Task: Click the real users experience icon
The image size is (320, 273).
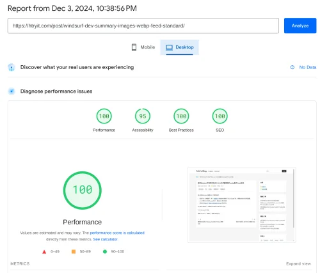Action: (x=12, y=67)
